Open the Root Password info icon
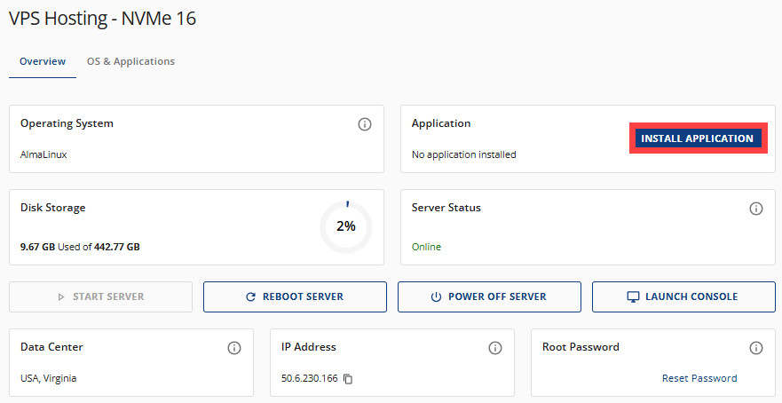 coord(756,348)
